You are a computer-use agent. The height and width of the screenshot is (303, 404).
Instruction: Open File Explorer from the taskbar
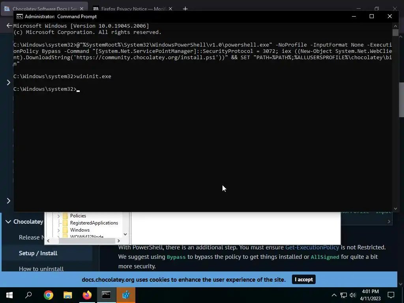pyautogui.click(x=67, y=295)
